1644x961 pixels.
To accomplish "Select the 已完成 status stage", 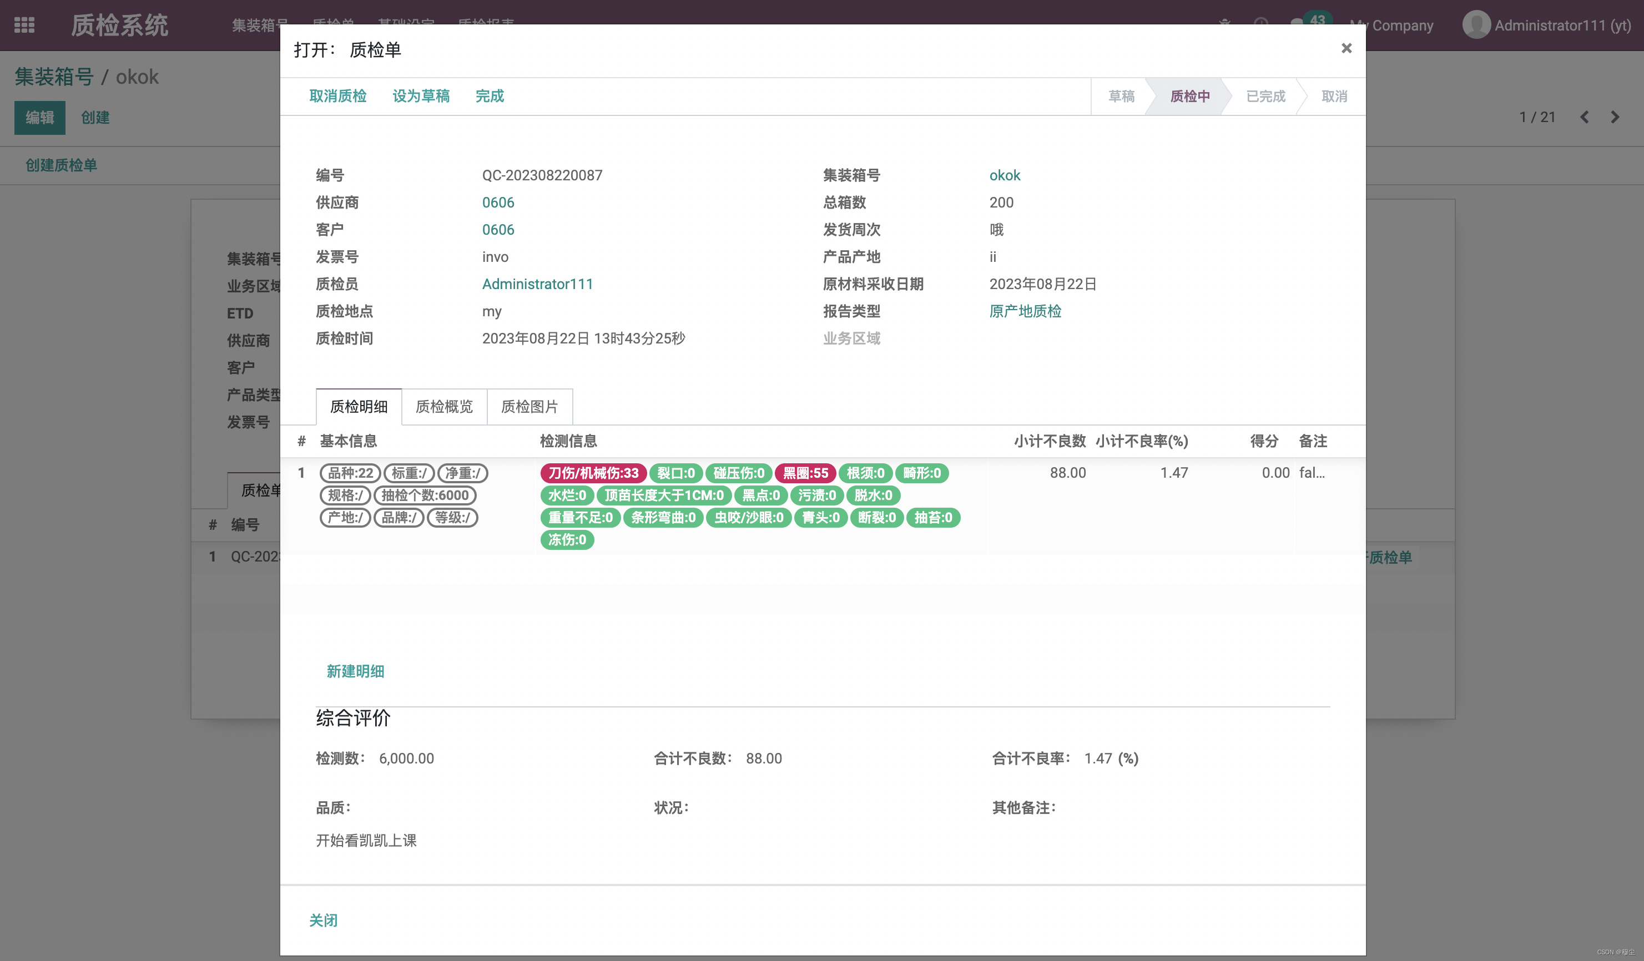I will (x=1265, y=97).
